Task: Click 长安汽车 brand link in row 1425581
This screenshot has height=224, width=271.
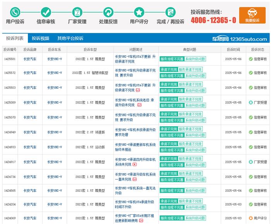Action: pyautogui.click(x=30, y=59)
